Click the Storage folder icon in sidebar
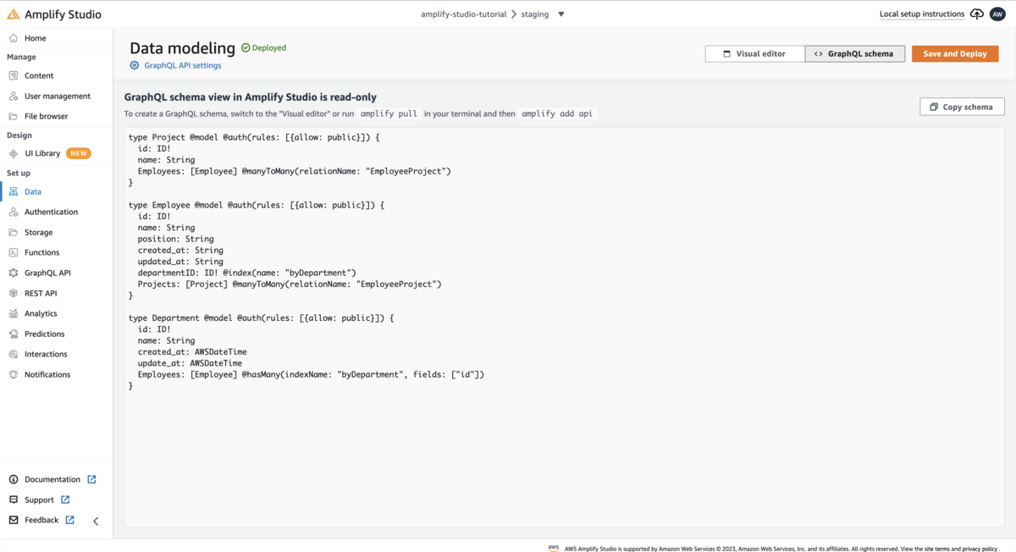Viewport: 1016px width, 552px height. [14, 232]
